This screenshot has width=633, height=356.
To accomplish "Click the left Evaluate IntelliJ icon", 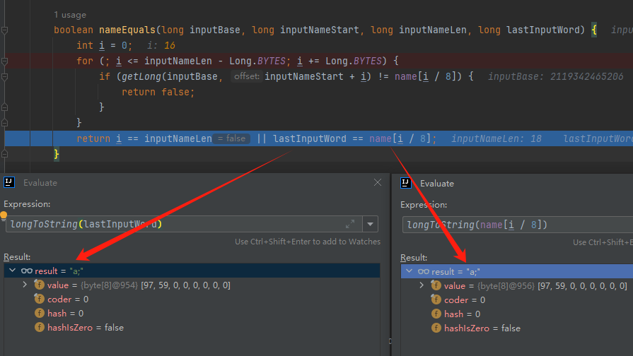I will (x=9, y=182).
